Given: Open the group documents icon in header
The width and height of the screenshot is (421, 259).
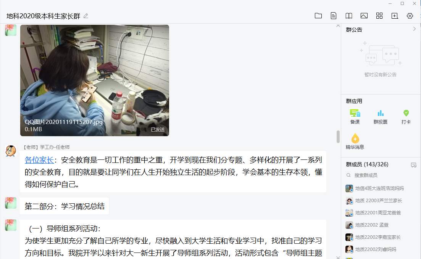Looking at the screenshot, I should [334, 16].
